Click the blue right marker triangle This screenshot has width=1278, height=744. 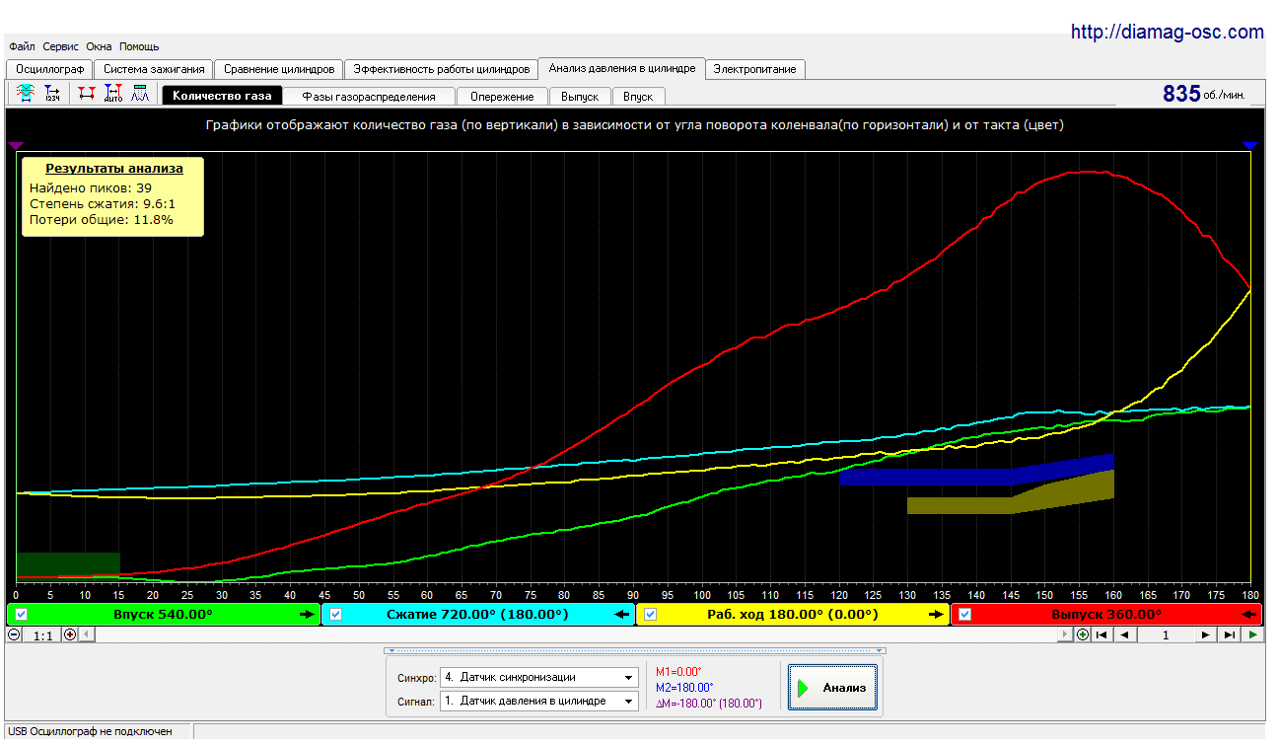pos(1250,145)
